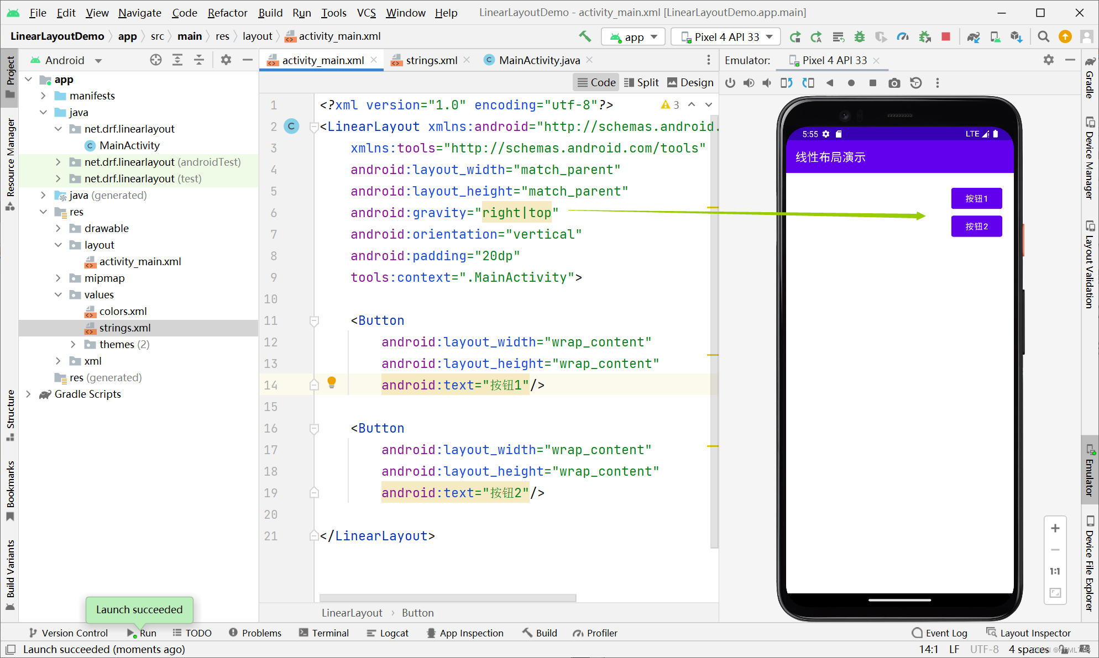
Task: Switch editor to Split view mode
Action: (642, 82)
